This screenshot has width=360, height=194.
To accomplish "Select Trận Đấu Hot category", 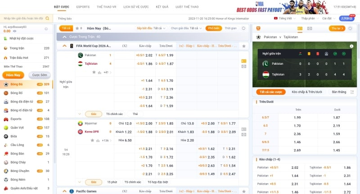I will tap(27, 58).
